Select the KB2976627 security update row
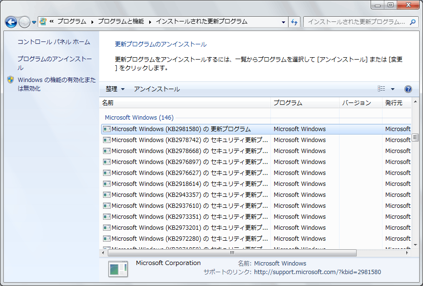423x286 pixels. pos(256,173)
